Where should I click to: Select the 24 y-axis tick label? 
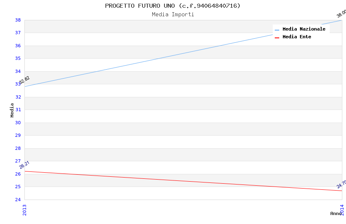tap(18, 200)
